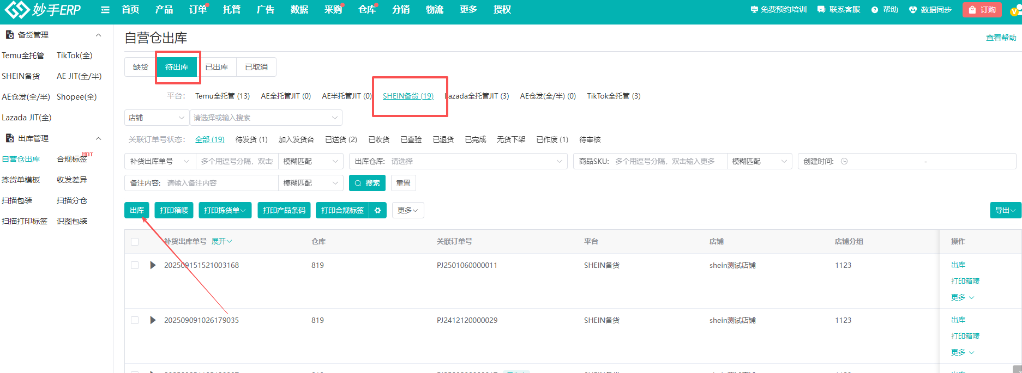The height and width of the screenshot is (373, 1022).
Task: Toggle the sidebar hamburger menu icon
Action: (105, 10)
